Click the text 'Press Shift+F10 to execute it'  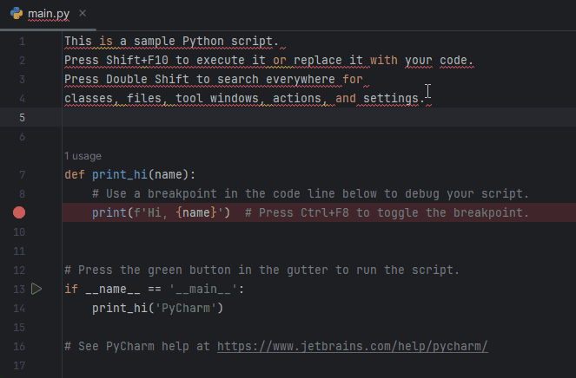[165, 60]
